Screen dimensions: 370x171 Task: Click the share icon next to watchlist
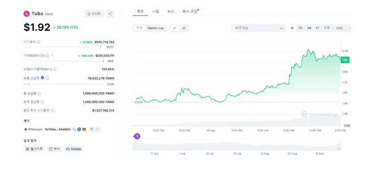click(x=110, y=14)
